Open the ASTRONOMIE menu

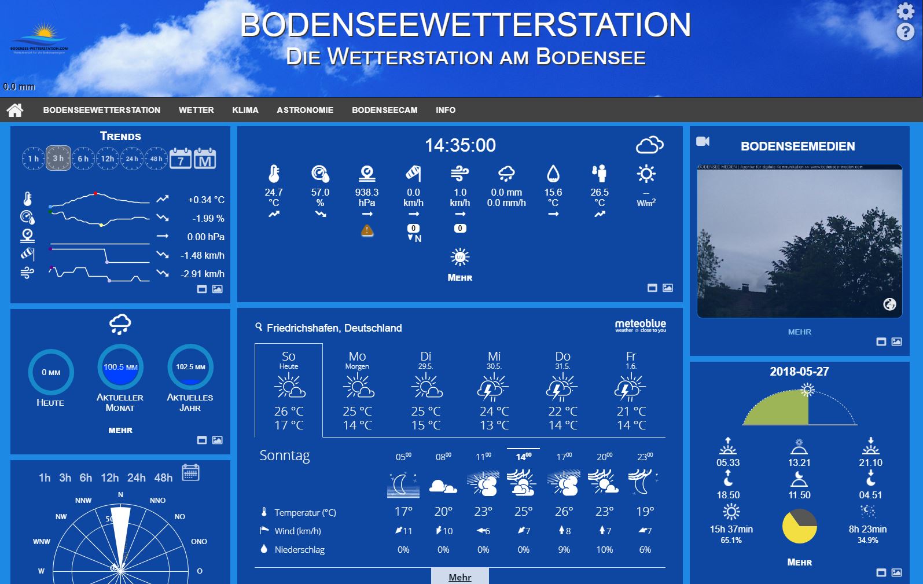(305, 110)
